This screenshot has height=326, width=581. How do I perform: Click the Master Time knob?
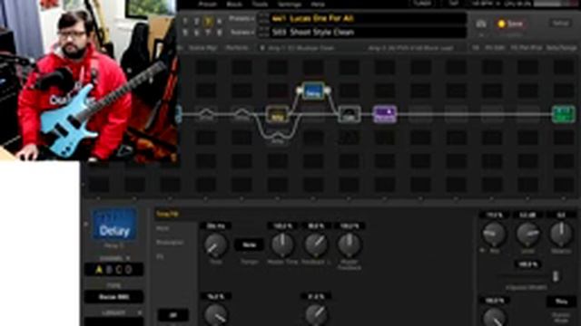282,244
